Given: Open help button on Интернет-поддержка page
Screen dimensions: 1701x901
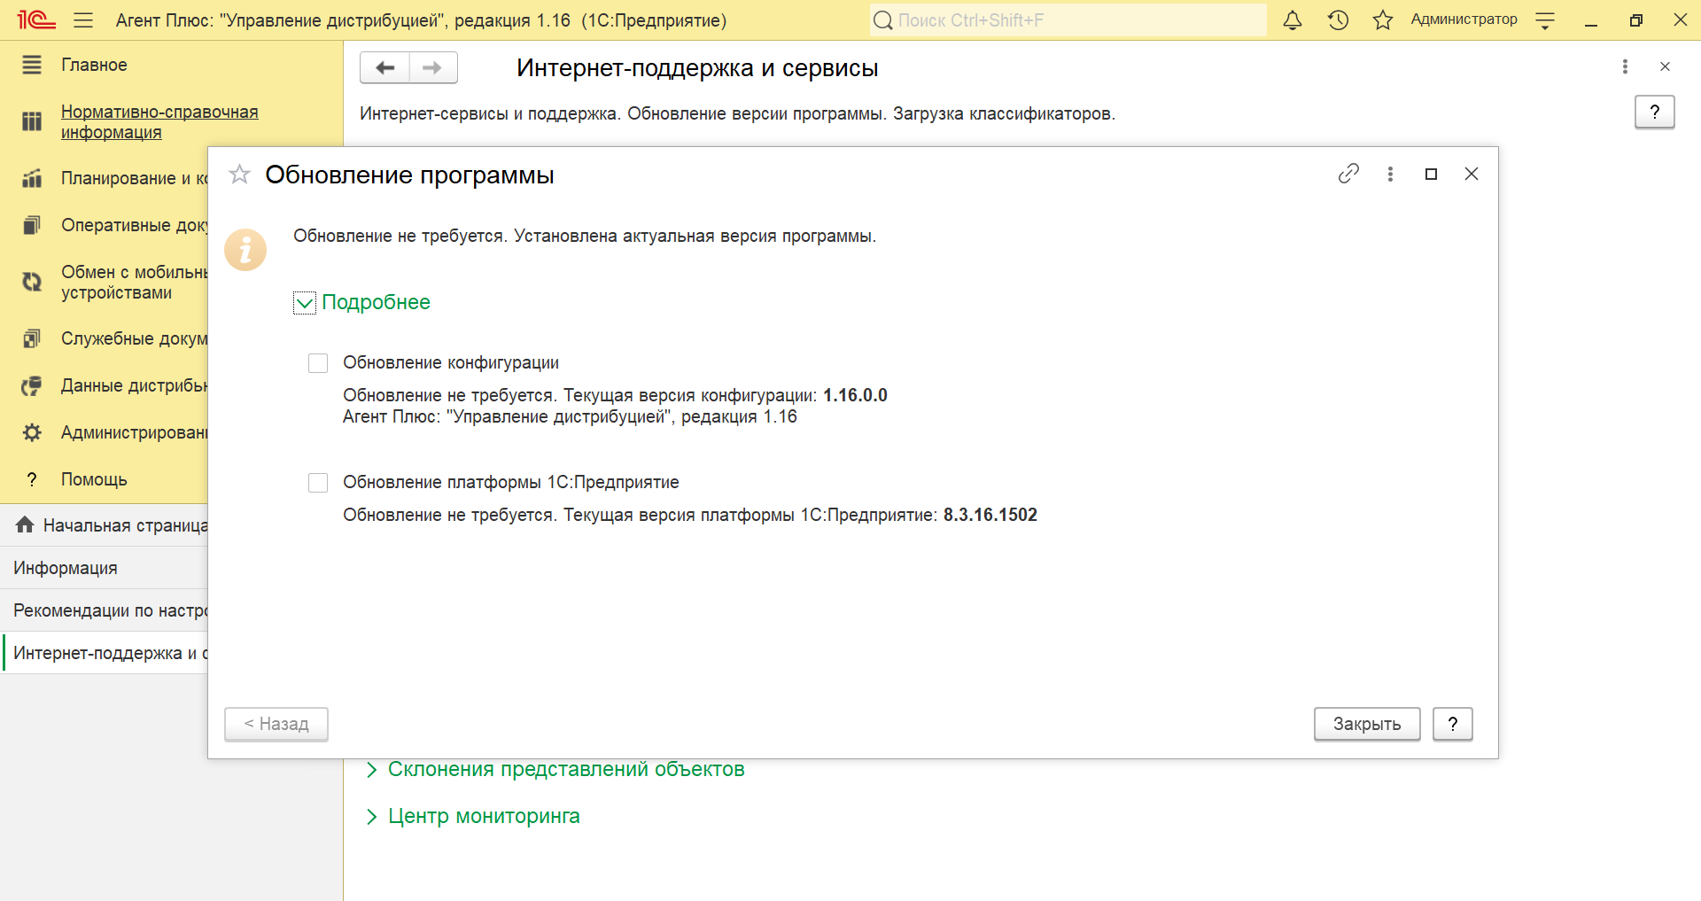Looking at the screenshot, I should click(1654, 112).
